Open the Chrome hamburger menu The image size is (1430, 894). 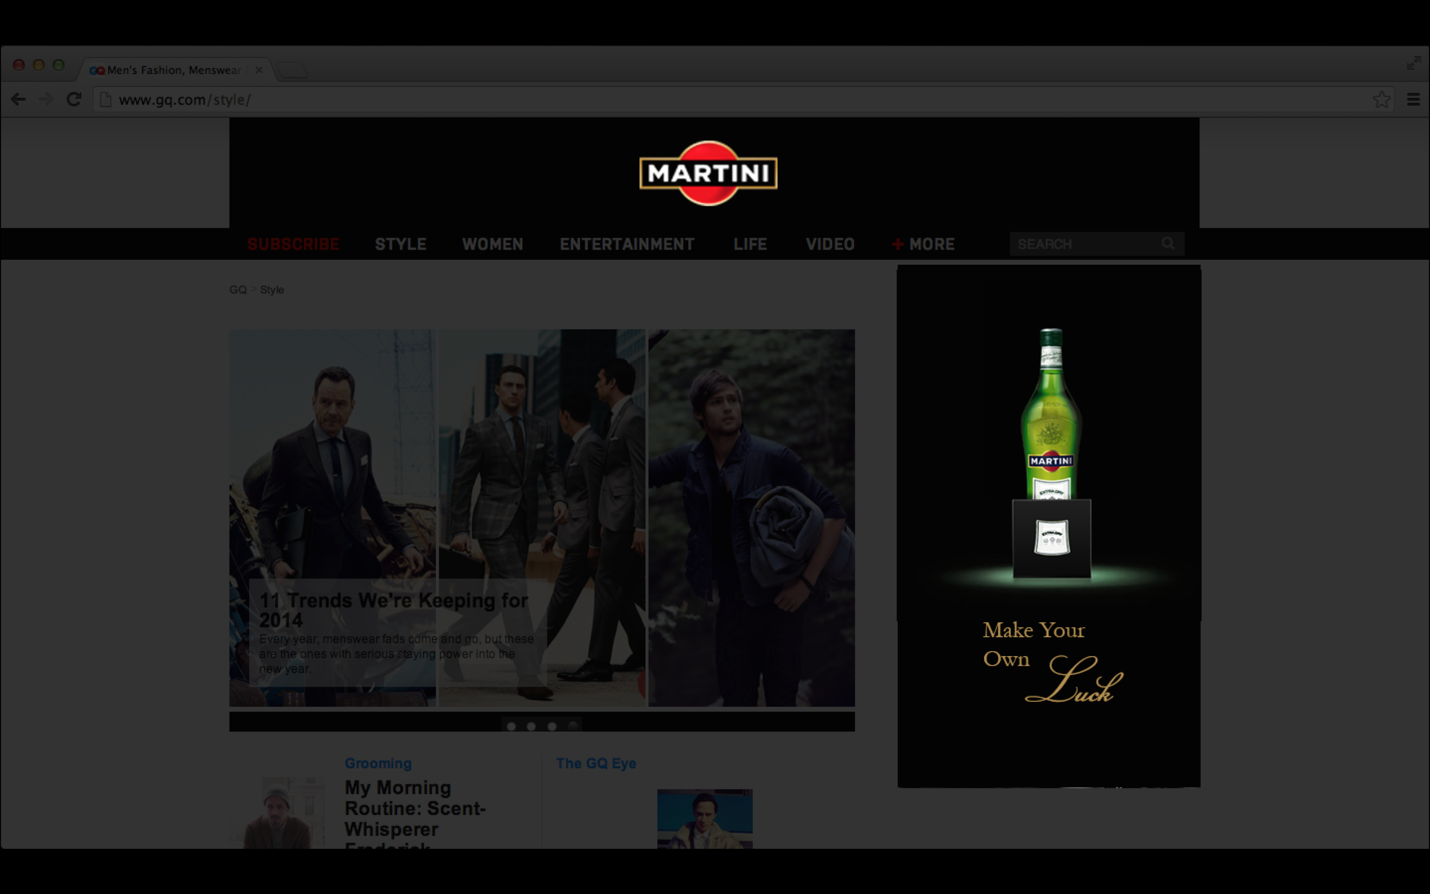1413,100
